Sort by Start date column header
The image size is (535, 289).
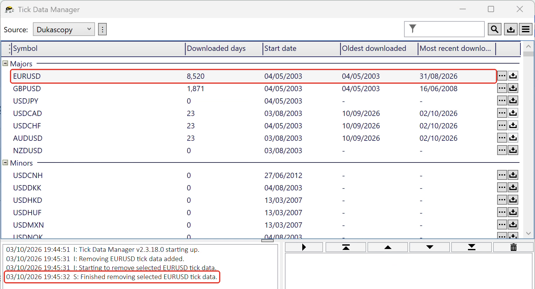click(301, 49)
